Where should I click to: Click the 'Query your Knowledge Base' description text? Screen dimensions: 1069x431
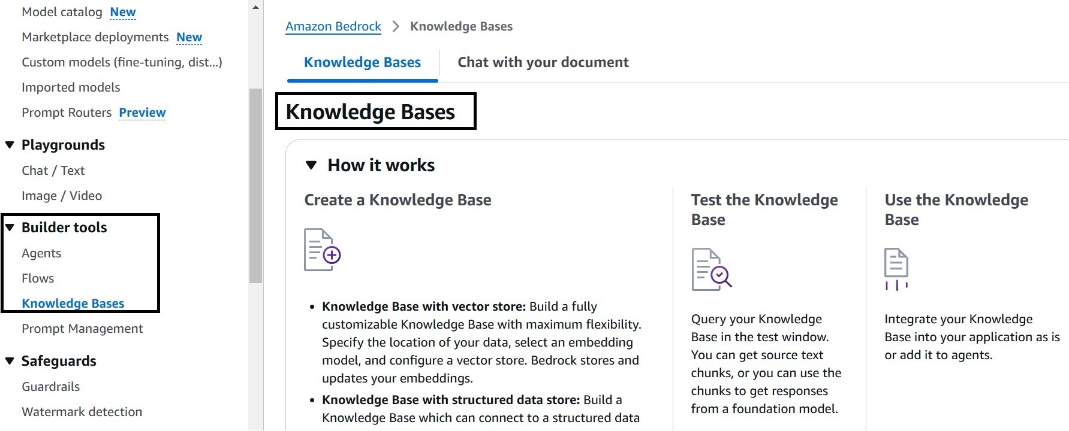click(766, 364)
